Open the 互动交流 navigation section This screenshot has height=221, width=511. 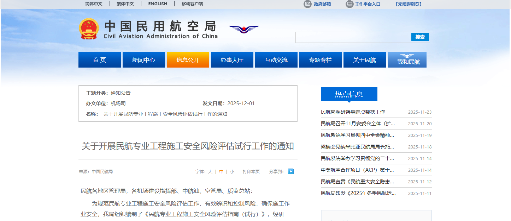276,59
